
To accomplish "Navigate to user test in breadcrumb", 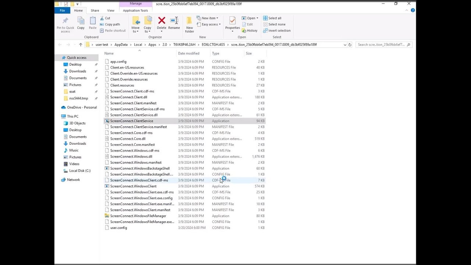I will click(102, 45).
